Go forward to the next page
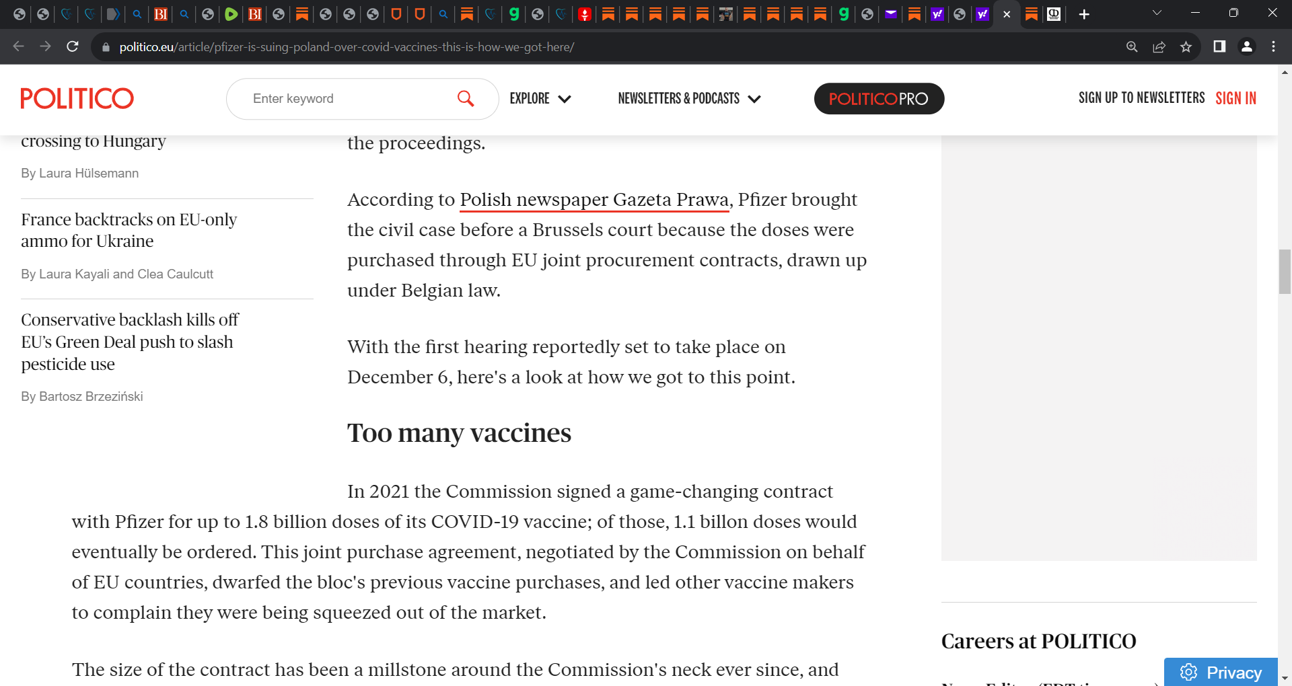 click(x=45, y=46)
